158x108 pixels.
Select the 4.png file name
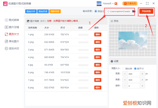click(31, 57)
